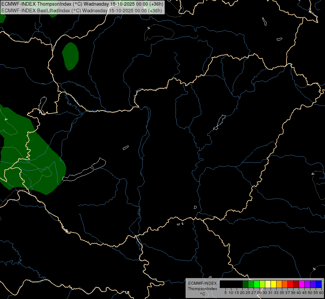Click the legend value label 29
This screenshot has height=299, width=325.
[x=259, y=293]
